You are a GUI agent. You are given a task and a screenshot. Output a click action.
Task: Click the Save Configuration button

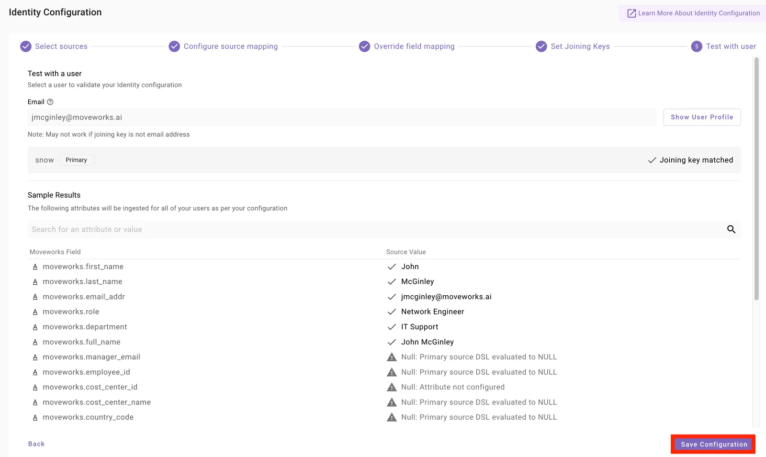click(713, 445)
